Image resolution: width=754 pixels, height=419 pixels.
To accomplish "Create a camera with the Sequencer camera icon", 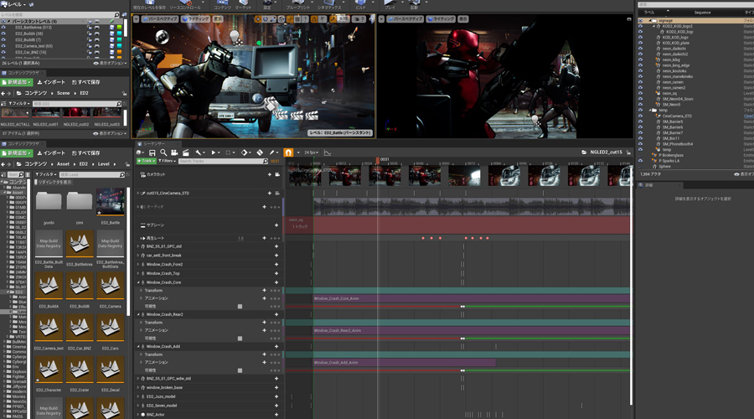I will 174,153.
